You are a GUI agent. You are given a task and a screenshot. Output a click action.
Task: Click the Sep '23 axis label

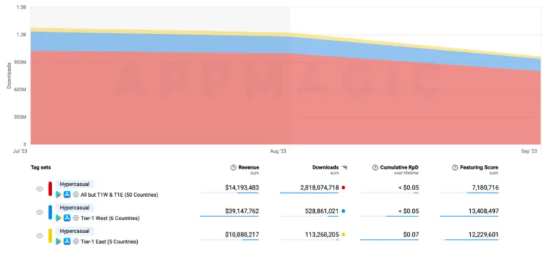click(x=529, y=151)
